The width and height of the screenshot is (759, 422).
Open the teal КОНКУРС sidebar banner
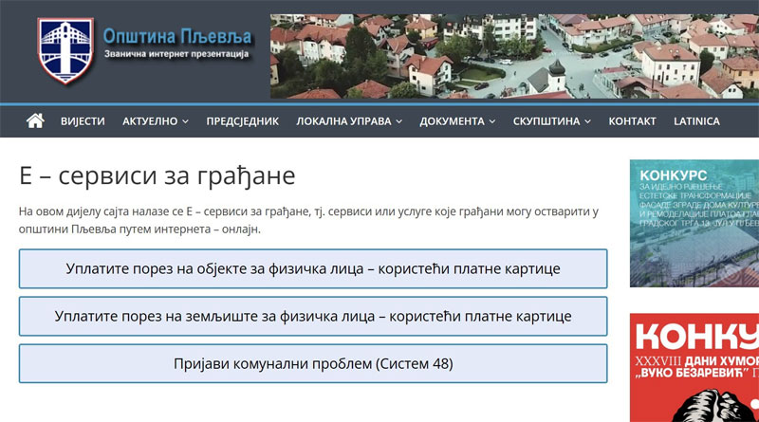[x=694, y=223]
